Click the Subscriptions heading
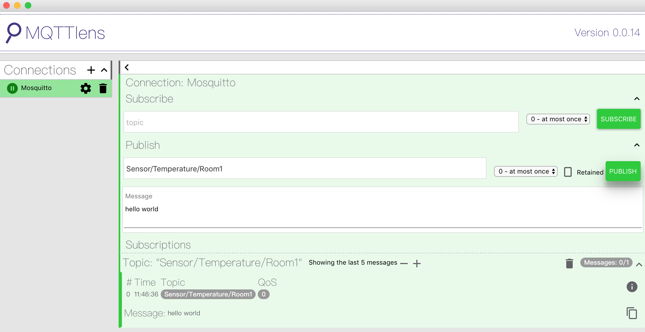Viewport: 645px width, 332px height. (x=158, y=245)
